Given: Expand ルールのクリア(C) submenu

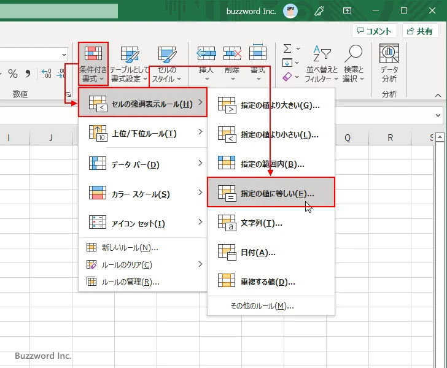Looking at the screenshot, I should click(x=142, y=264).
